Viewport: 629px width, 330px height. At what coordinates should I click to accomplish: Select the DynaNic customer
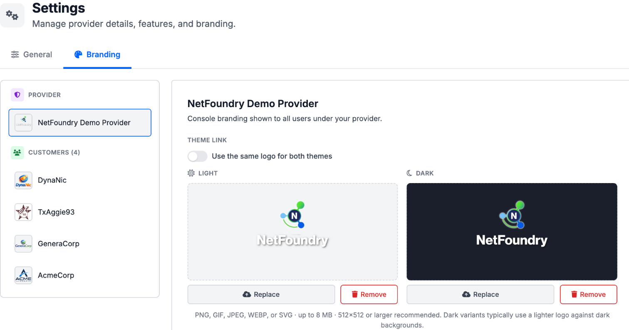coord(80,180)
